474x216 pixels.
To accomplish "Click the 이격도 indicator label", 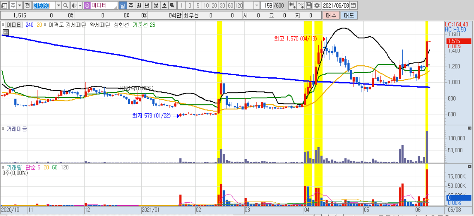I will (56, 25).
